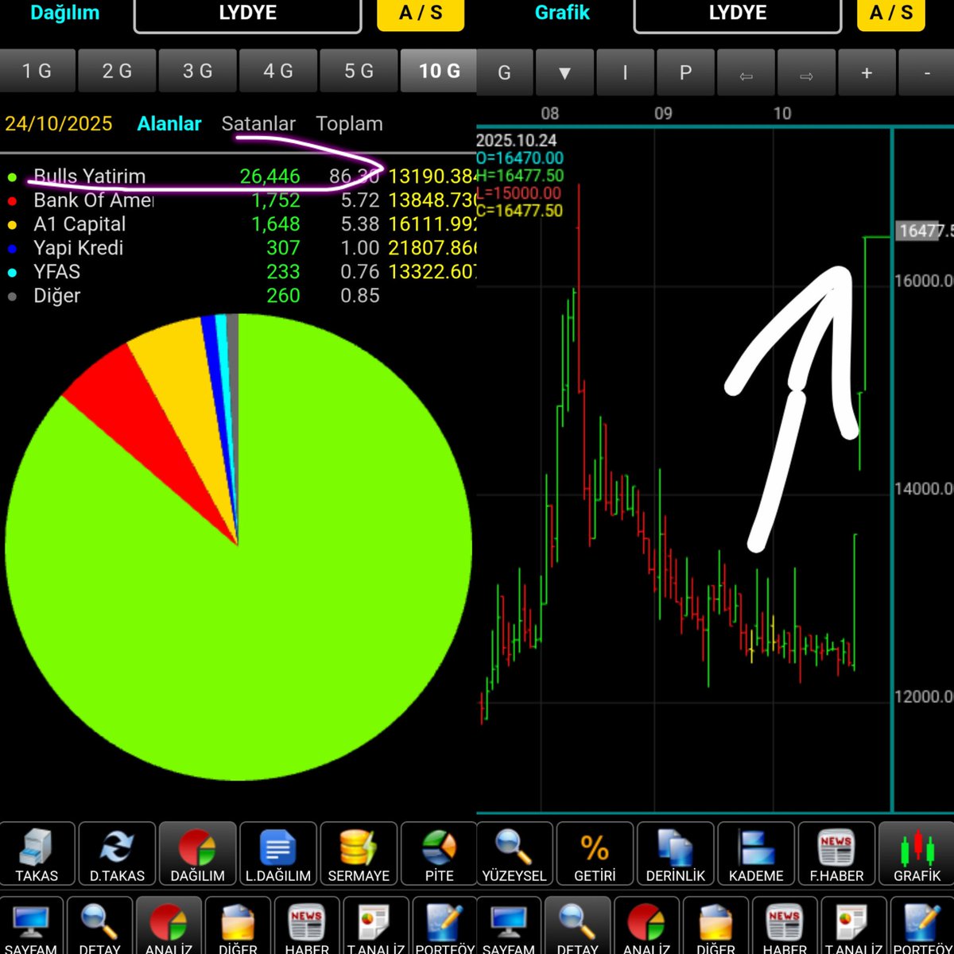Open the KADEME levels icon
Viewport: 954px width, 954px height.
[x=755, y=855]
